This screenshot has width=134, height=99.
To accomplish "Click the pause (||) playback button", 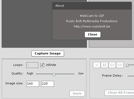I will pos(104,65).
